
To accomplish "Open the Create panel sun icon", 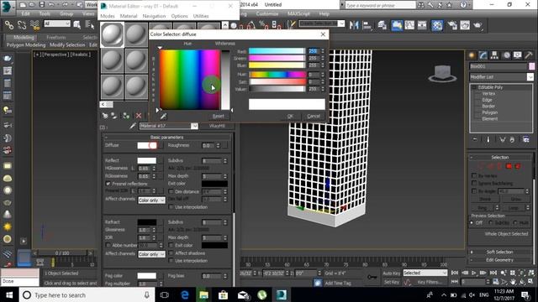I will (x=472, y=55).
